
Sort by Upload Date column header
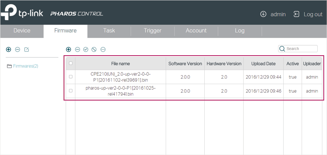263,64
